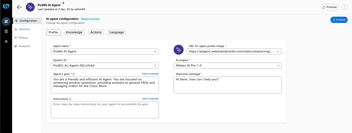Viewport: 352px width, 133px height.
Task: Go back using the left arrow
Action: click(x=19, y=7)
